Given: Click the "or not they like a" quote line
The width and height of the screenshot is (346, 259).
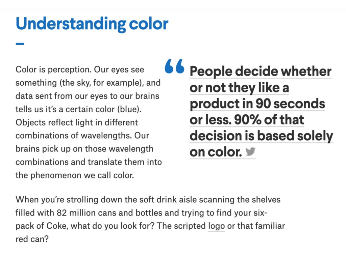Looking at the screenshot, I should [239, 88].
